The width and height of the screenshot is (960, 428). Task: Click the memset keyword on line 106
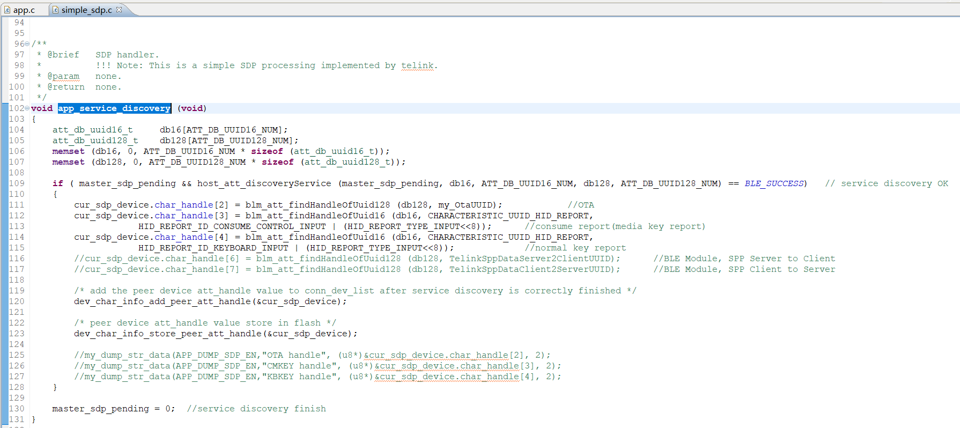tap(68, 151)
